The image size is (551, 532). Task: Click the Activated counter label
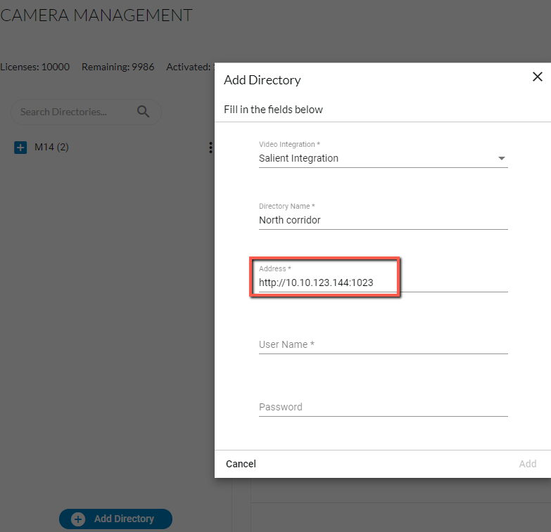(x=189, y=67)
